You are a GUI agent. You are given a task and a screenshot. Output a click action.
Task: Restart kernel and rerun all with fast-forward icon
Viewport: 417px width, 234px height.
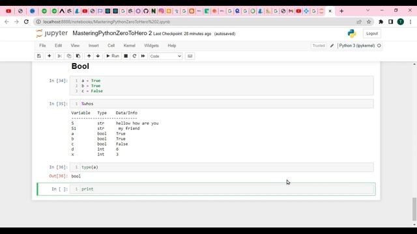[x=143, y=56]
